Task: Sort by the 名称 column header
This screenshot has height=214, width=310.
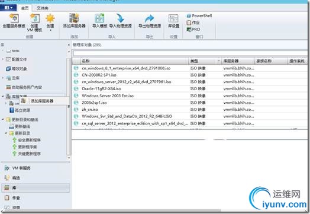Action: tap(134, 61)
